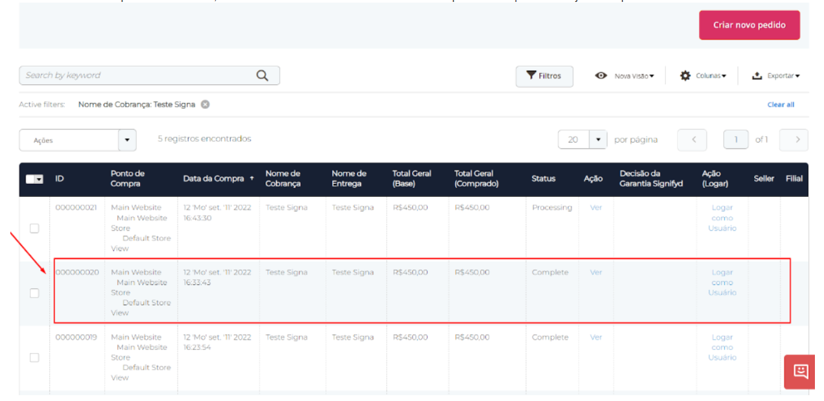Click the search magnifier icon

click(x=262, y=76)
